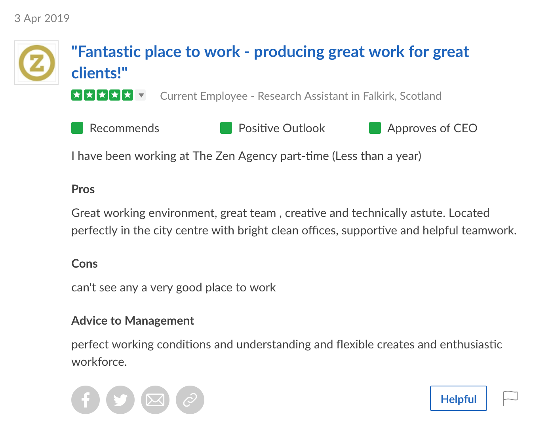Click the Zen Agency part-time employment line
533x426 pixels.
tap(246, 156)
